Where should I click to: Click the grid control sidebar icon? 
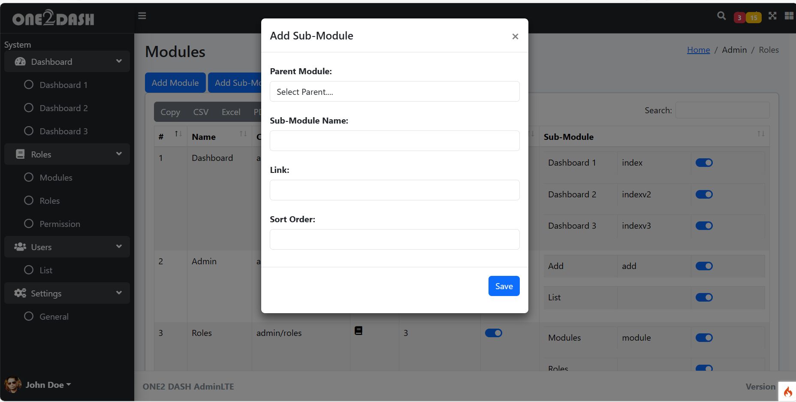point(789,16)
